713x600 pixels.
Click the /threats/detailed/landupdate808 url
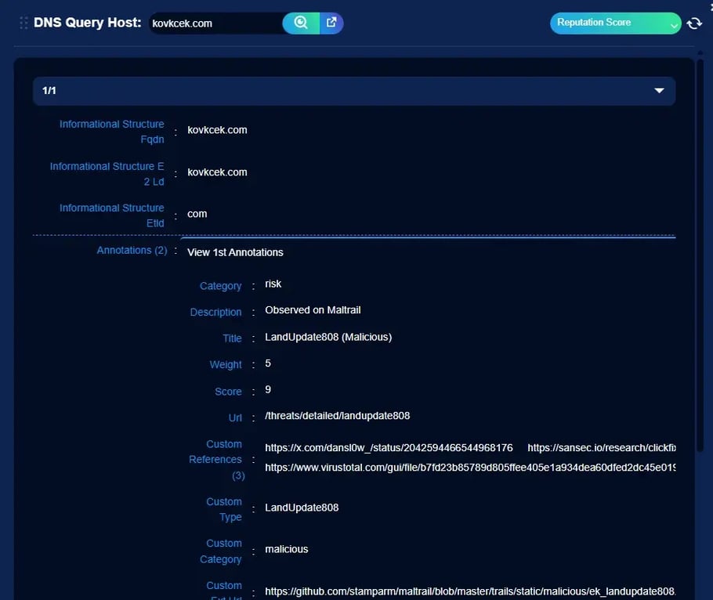(338, 416)
